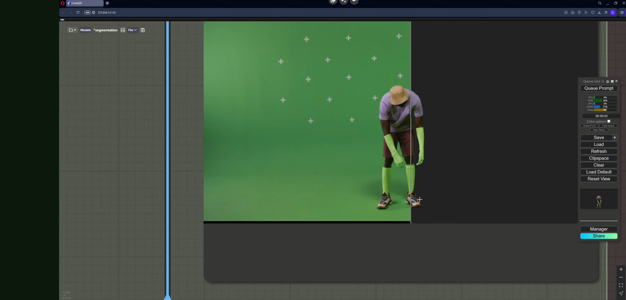Open the queue panel settings gear

[607, 81]
